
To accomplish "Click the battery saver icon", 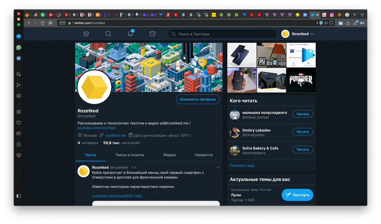I will point(362,23).
